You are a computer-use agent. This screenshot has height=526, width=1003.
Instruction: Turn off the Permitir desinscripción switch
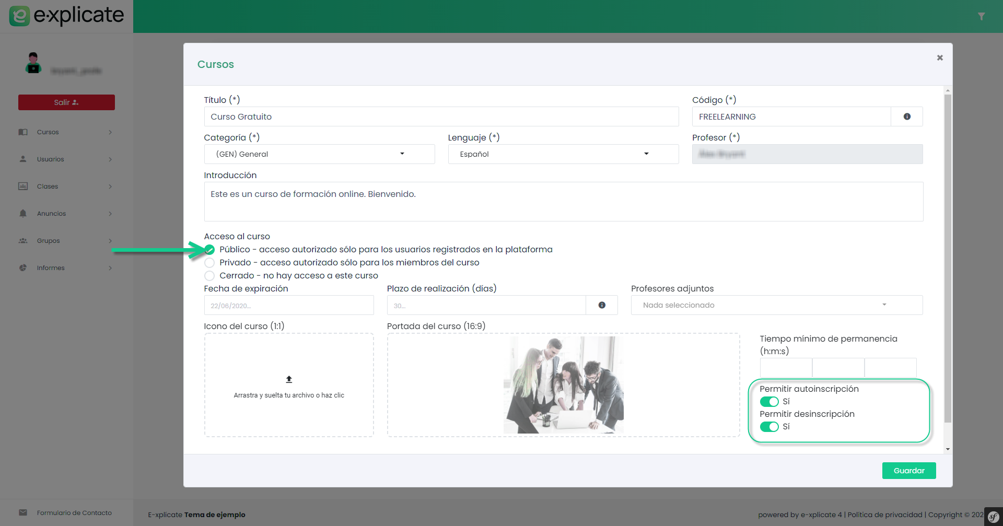(x=769, y=427)
